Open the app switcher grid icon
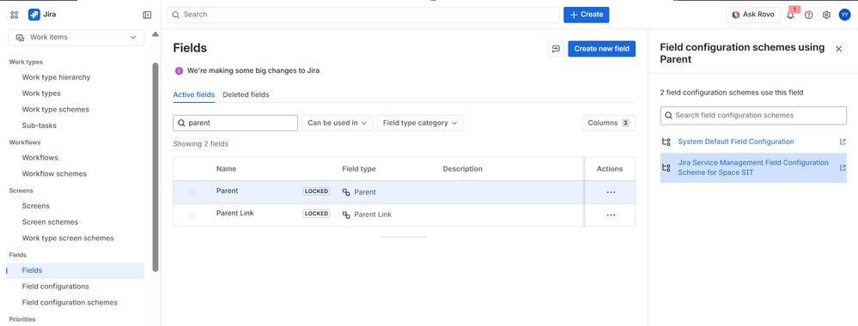Viewport: 858px width, 326px height. point(15,15)
